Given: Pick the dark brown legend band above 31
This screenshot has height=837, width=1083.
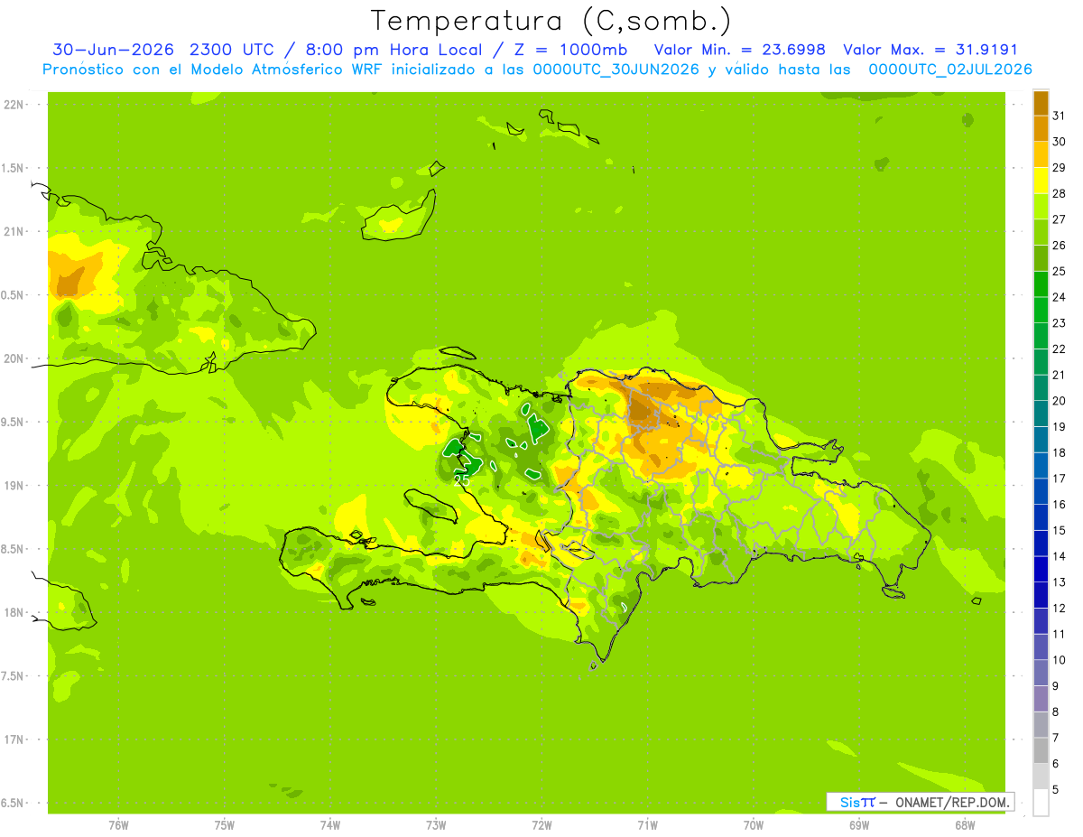Looking at the screenshot, I should (1041, 103).
